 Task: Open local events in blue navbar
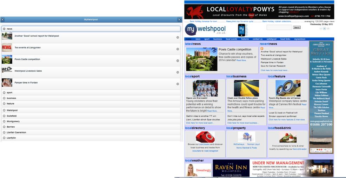tap(232, 39)
